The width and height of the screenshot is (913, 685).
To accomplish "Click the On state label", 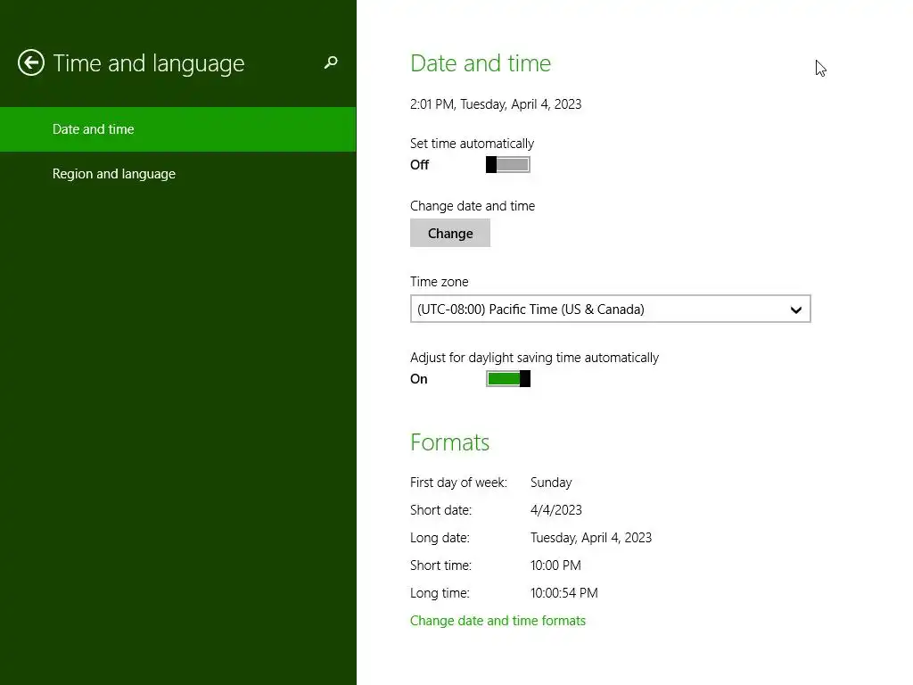I will (x=419, y=378).
